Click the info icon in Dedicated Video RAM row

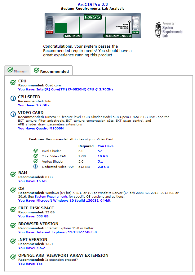pos(36,166)
